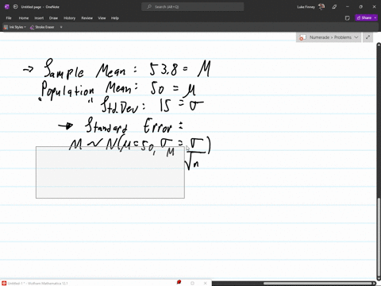The height and width of the screenshot is (286, 381).
Task: Click the purple Share button
Action: click(364, 17)
